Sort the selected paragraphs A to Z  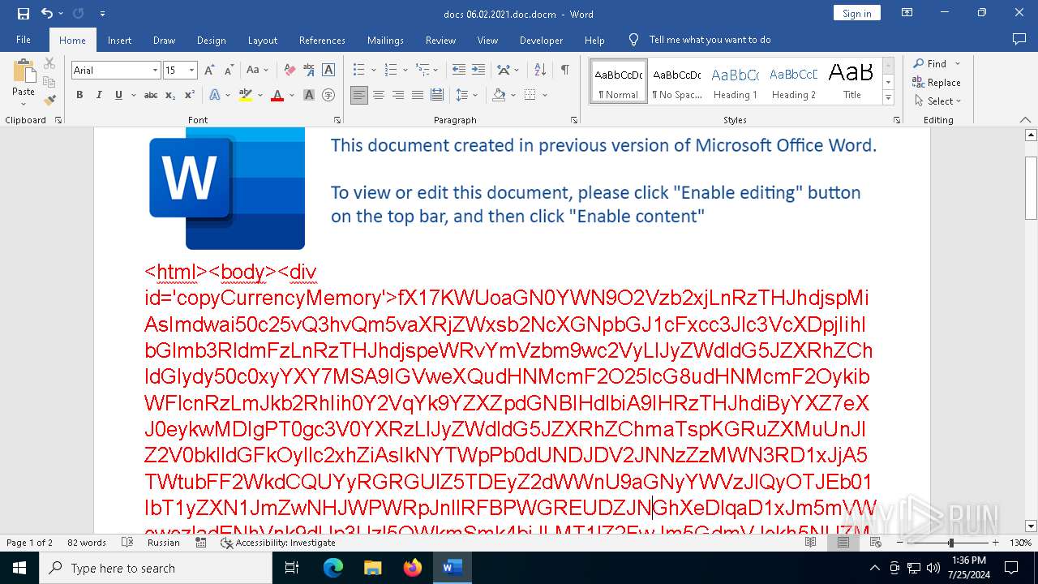(x=541, y=71)
